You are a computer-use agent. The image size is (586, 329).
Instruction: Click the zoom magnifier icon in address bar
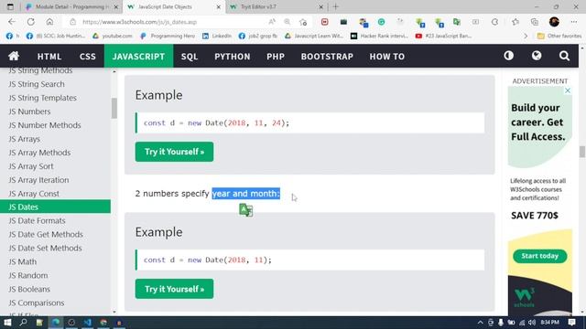pos(287,22)
